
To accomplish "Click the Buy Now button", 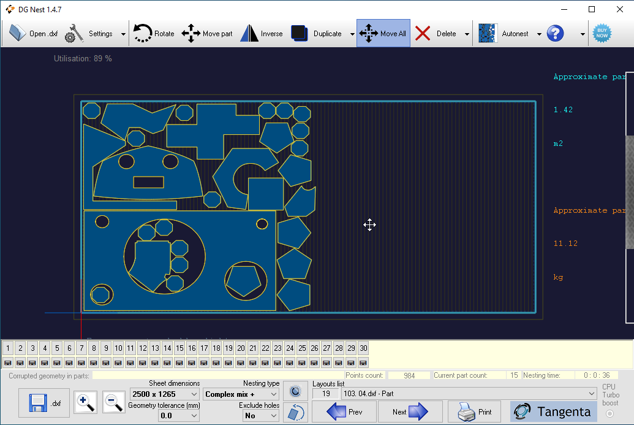I will click(x=602, y=33).
